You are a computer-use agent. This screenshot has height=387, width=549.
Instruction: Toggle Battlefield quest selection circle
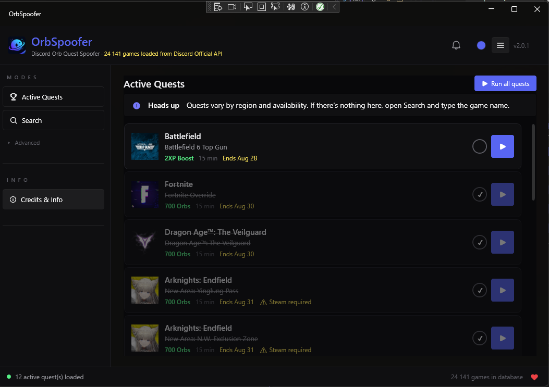tap(479, 146)
